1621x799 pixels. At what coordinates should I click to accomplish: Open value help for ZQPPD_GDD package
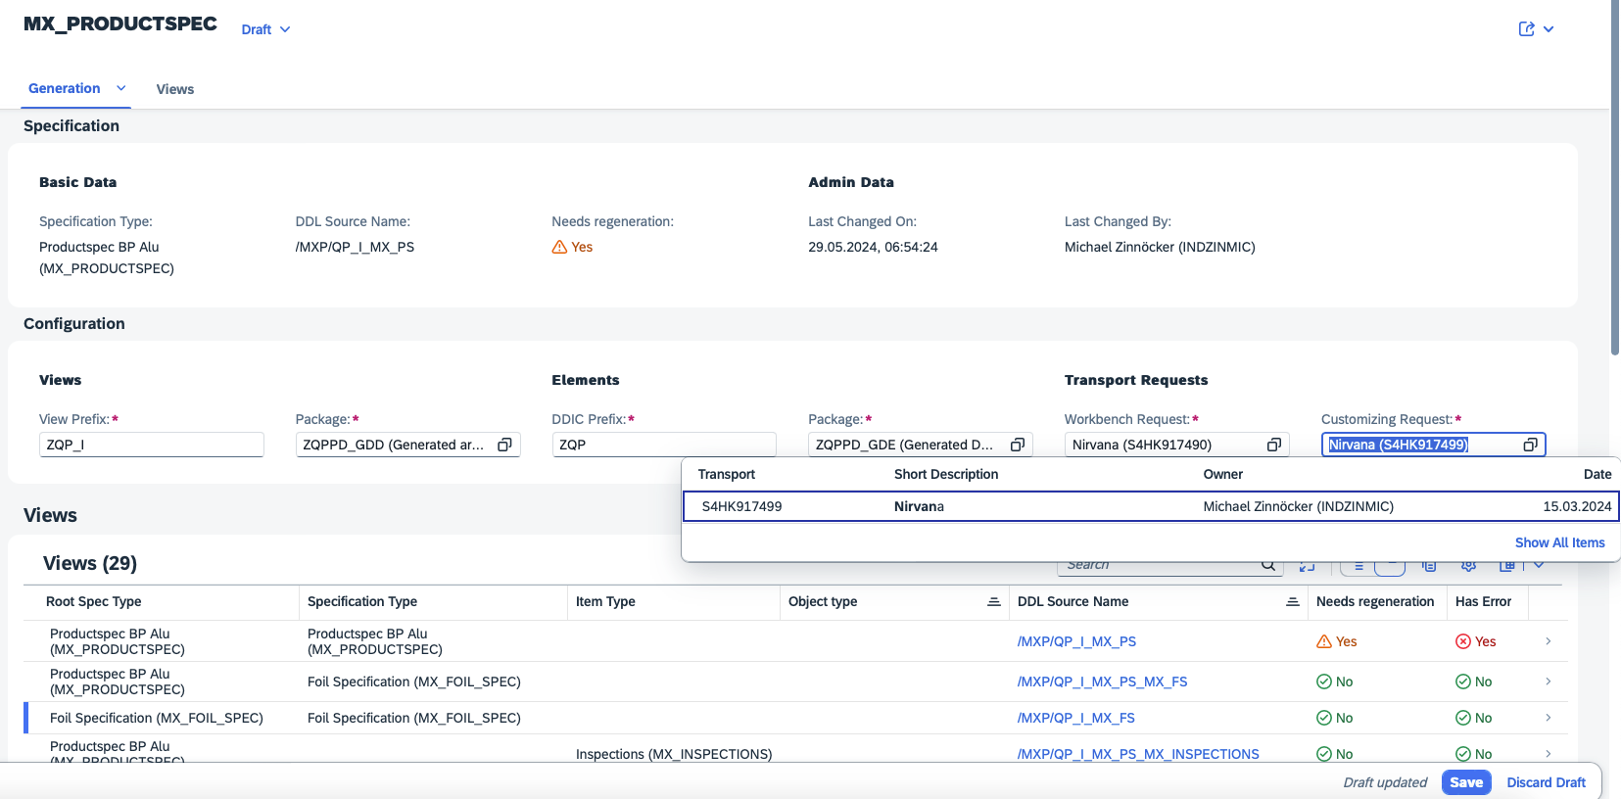click(505, 445)
